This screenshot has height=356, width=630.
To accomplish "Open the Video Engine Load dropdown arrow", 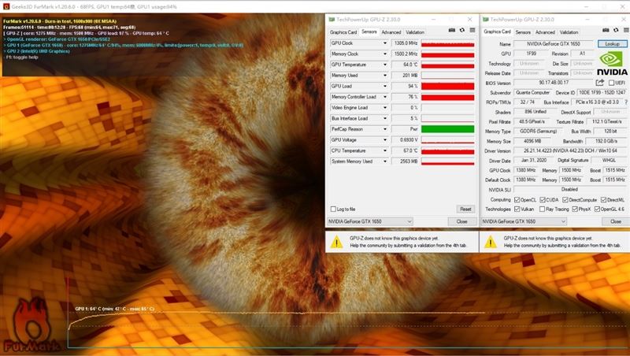I will point(385,108).
